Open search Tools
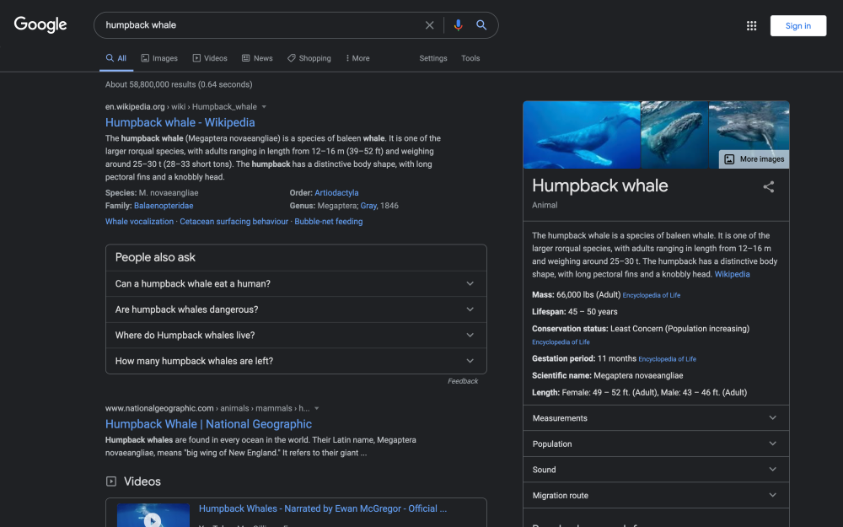Screen dimensions: 843x527 (470, 58)
